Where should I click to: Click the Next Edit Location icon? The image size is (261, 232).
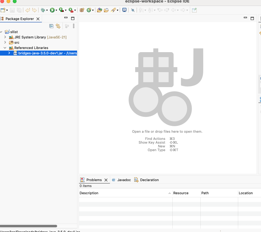tap(167, 10)
